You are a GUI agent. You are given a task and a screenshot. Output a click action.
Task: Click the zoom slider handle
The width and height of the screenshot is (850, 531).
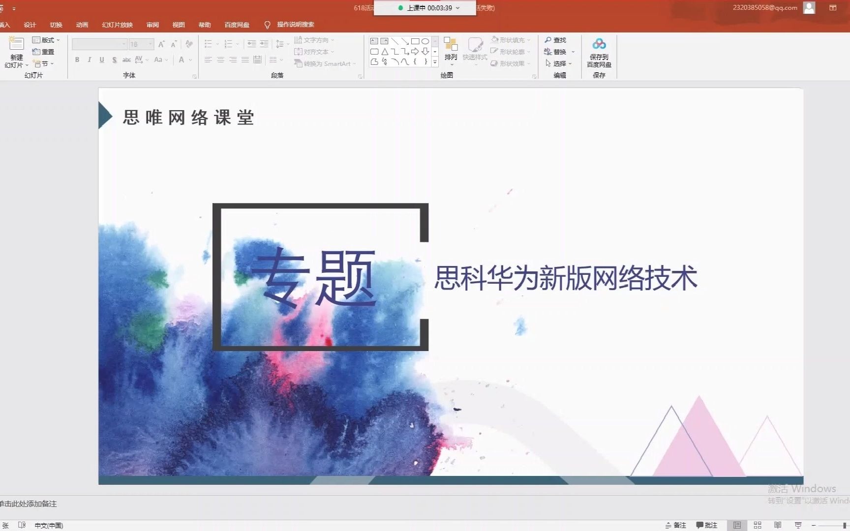coord(845,526)
